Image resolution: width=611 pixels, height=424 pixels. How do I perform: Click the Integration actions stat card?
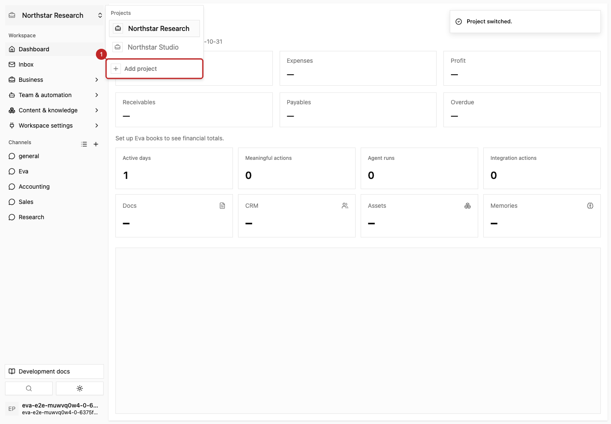click(542, 168)
